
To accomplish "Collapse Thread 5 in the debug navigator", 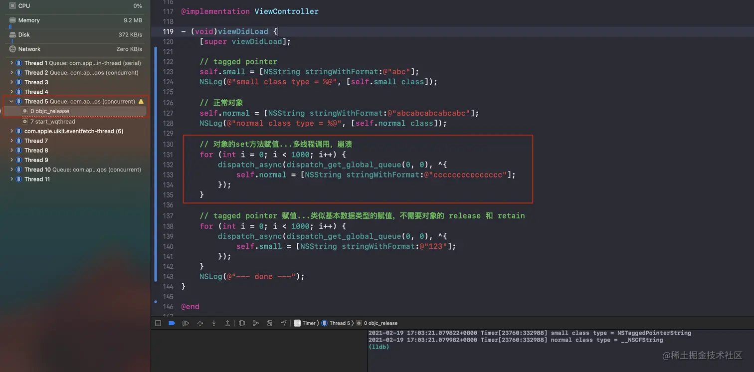I will click(x=11, y=102).
